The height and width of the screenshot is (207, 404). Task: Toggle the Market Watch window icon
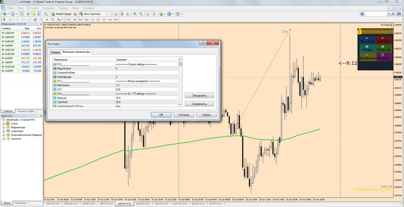pyautogui.click(x=22, y=14)
